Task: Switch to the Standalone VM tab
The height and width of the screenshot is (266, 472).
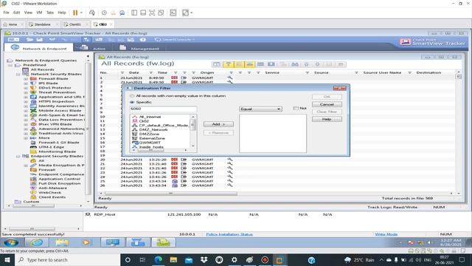Action: click(x=43, y=24)
